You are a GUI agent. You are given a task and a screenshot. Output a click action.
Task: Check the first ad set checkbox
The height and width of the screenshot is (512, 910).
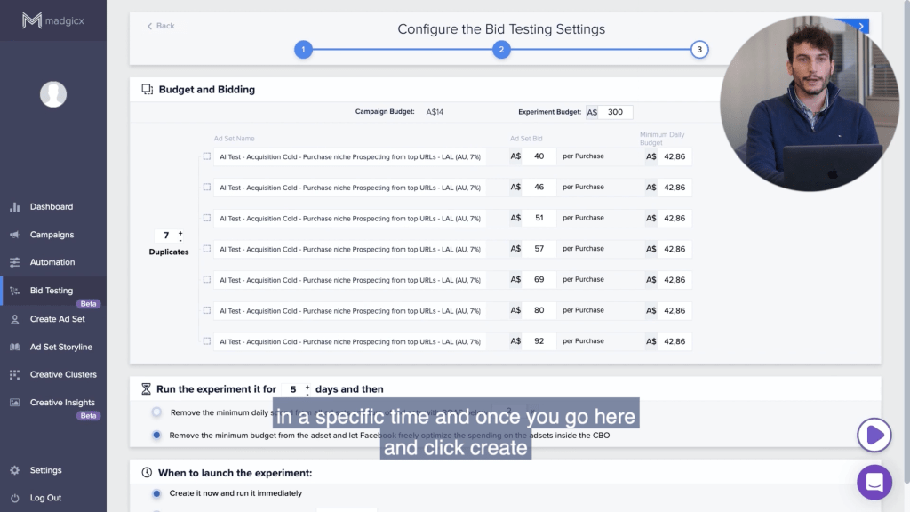pyautogui.click(x=207, y=156)
